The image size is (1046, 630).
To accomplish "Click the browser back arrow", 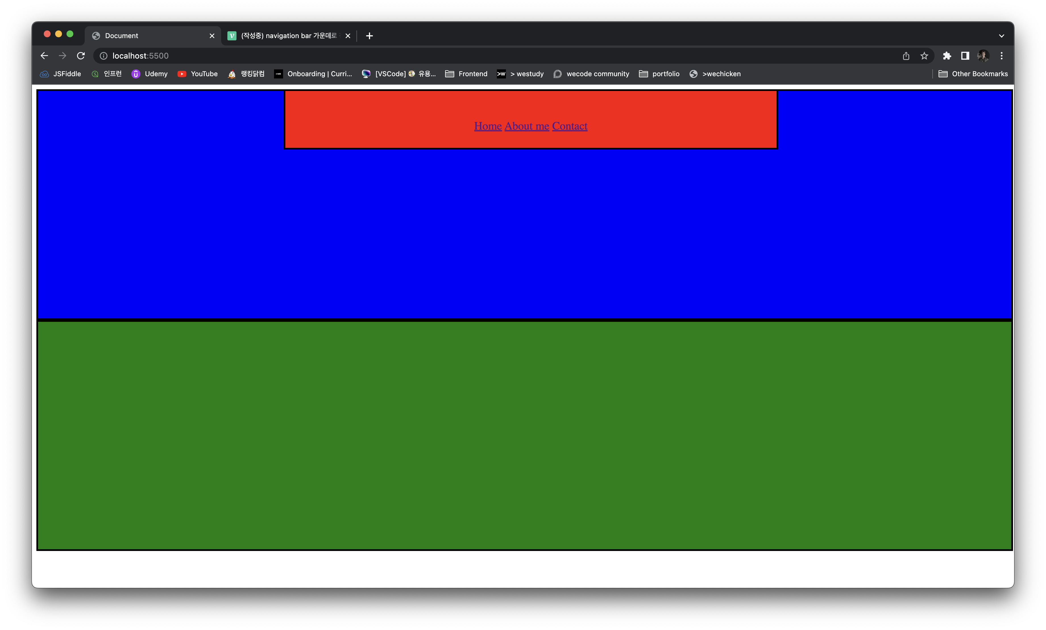I will 44,56.
